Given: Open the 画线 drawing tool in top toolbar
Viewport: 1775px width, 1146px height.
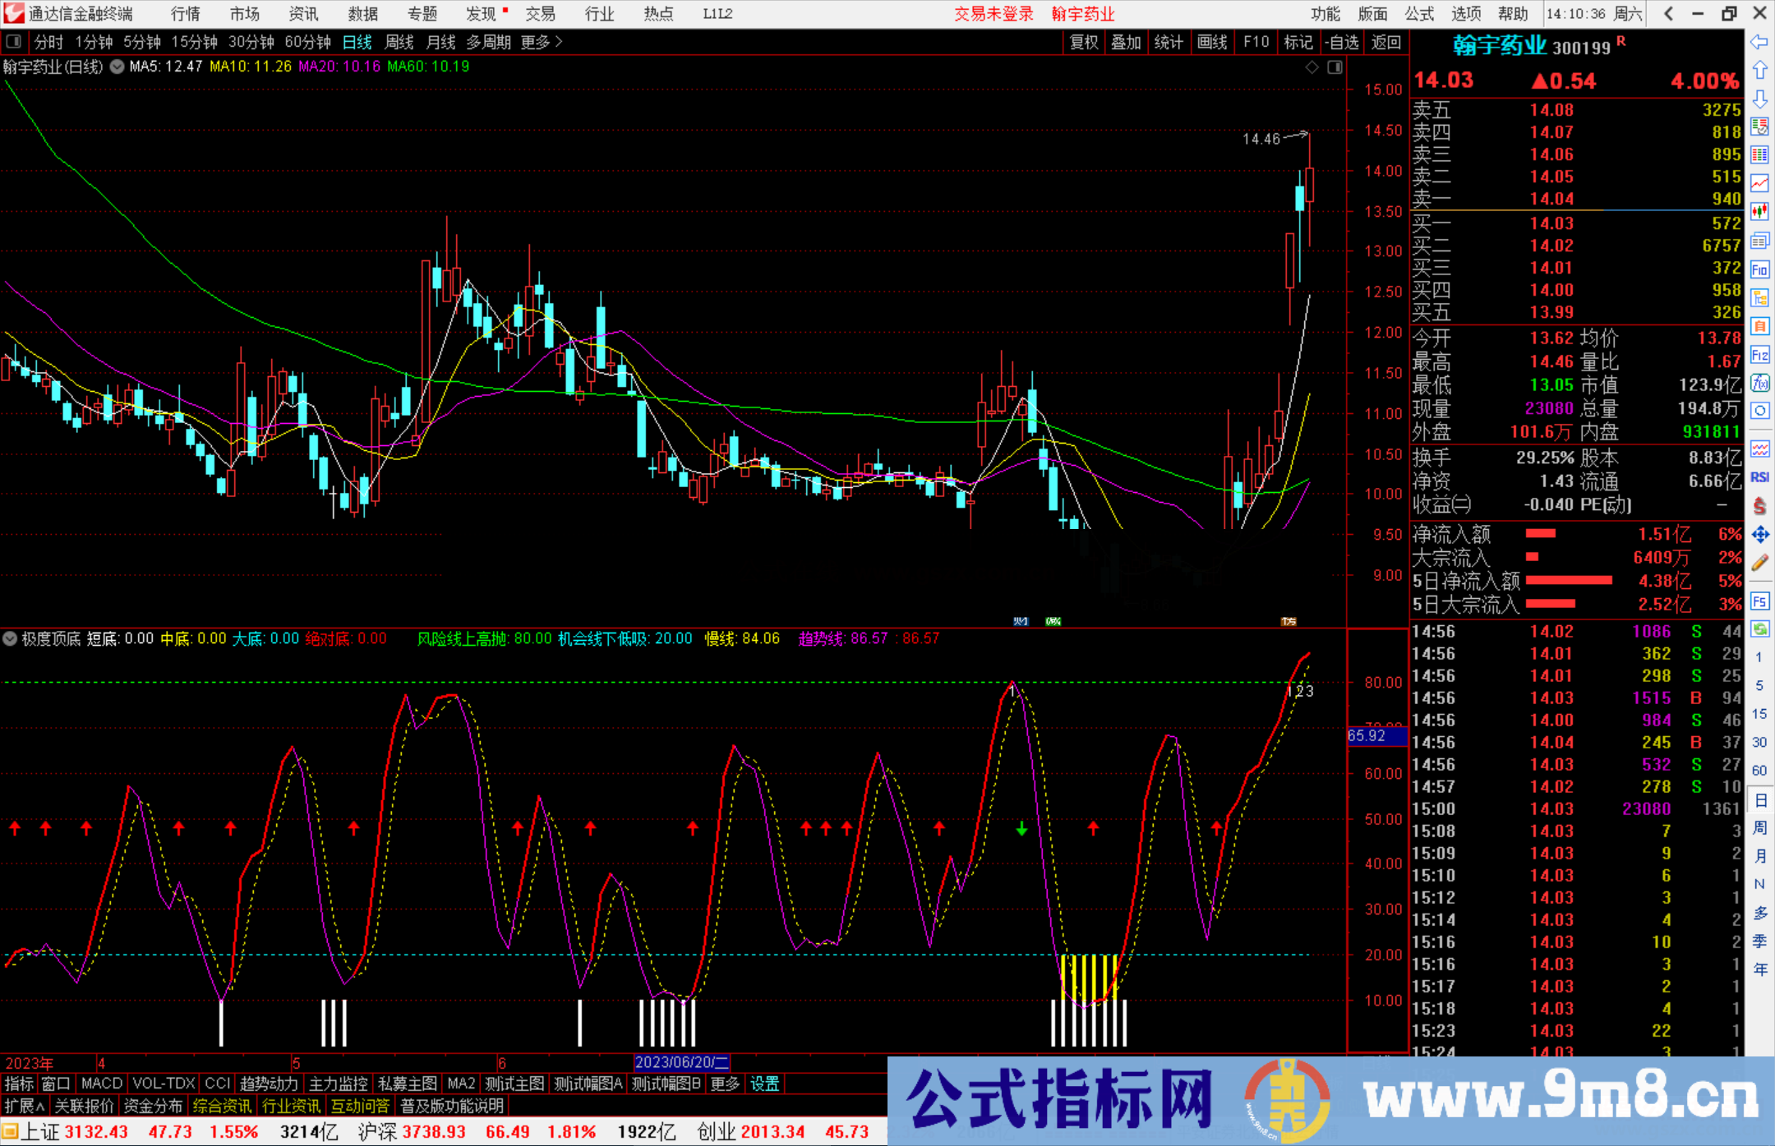Looking at the screenshot, I should tap(1212, 42).
